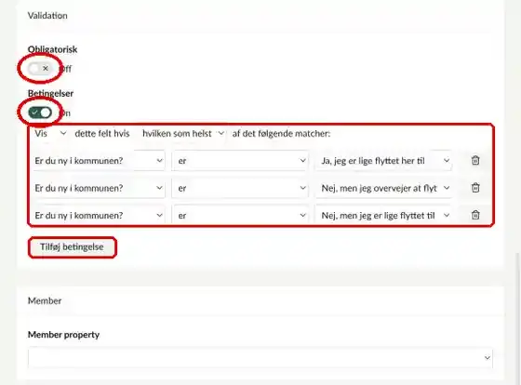The height and width of the screenshot is (385, 521).
Task: Delete the 'Nej, men jeg overvejer at flyt' condition
Action: (x=475, y=188)
